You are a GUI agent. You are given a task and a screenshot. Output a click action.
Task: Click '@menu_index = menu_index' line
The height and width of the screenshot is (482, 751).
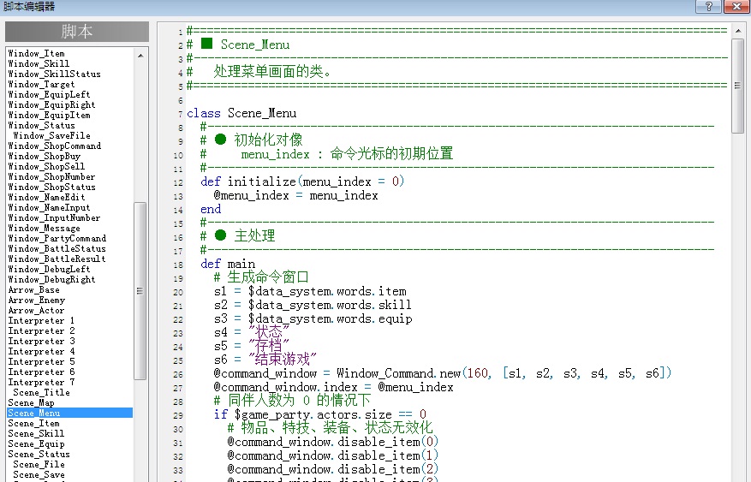click(295, 196)
